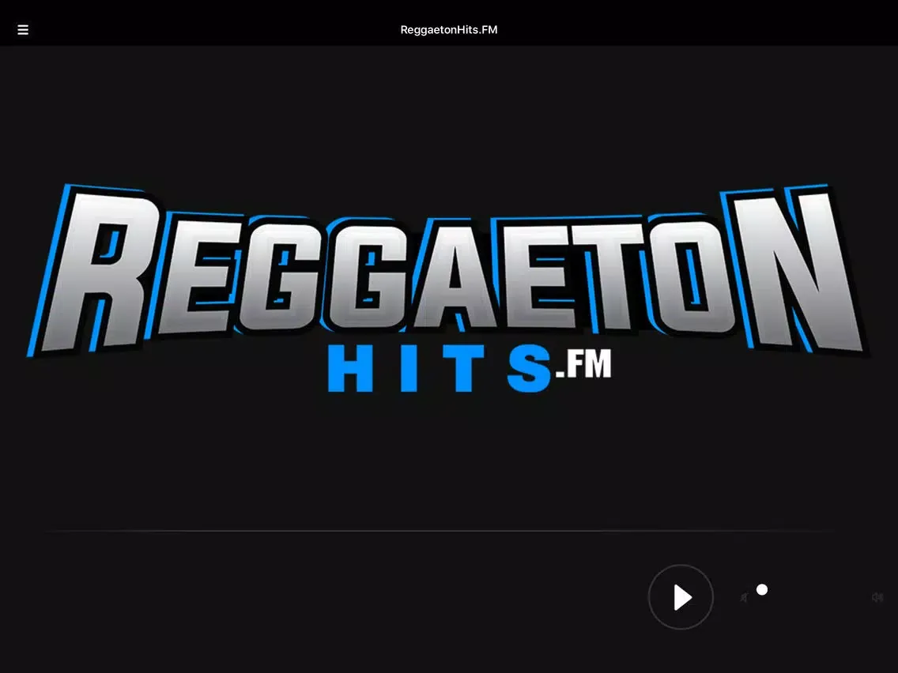Click the Reggaeton Hits.FM logo image
Viewport: 898px width, 673px height.
(x=449, y=288)
